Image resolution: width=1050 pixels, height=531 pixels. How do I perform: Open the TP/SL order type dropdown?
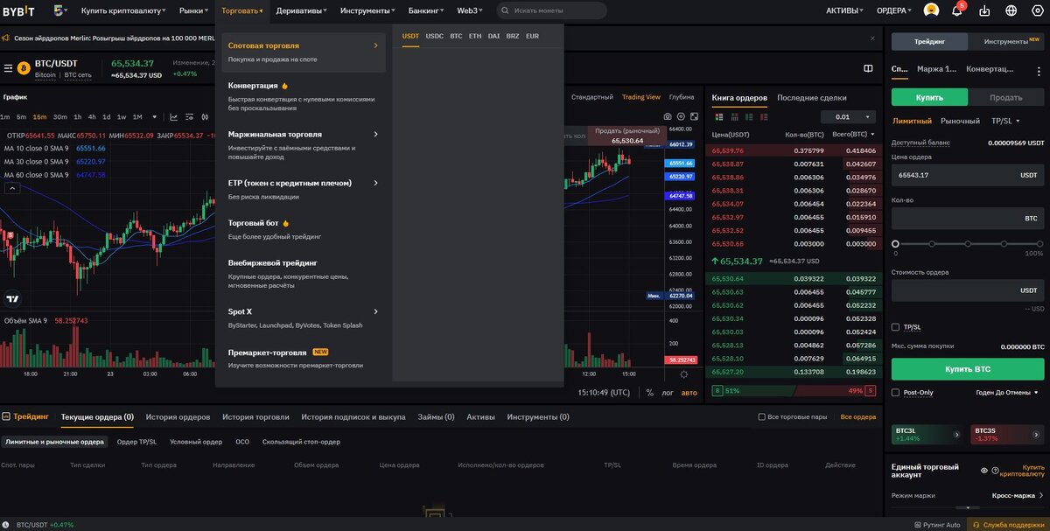tap(1005, 121)
